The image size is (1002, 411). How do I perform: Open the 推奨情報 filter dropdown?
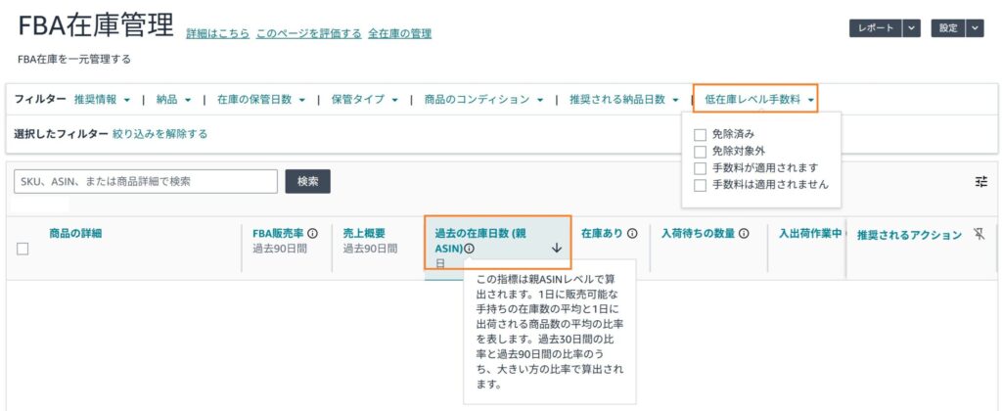point(102,100)
